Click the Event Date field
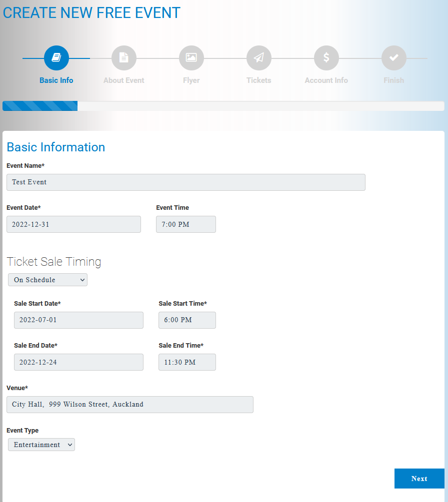This screenshot has width=448, height=502. tap(73, 224)
